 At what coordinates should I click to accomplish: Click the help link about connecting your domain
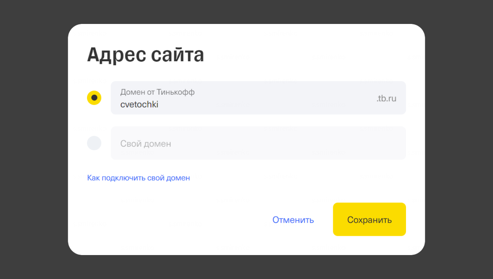coord(138,178)
